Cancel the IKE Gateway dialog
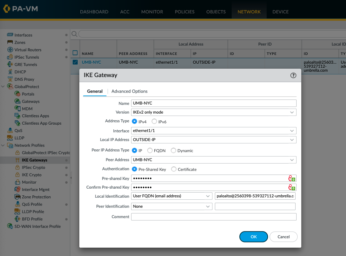The height and width of the screenshot is (256, 346). tap(283, 237)
